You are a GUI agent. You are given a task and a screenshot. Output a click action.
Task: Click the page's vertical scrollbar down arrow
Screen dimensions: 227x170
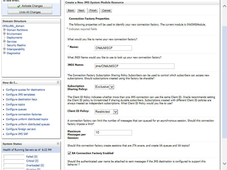tap(224, 163)
